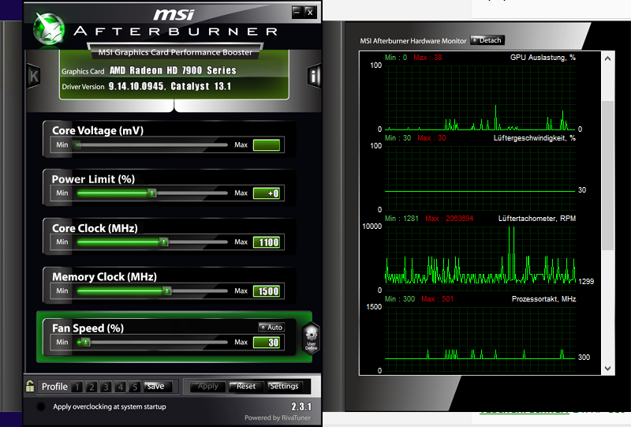Close the Afterburner window
This screenshot has width=631, height=427.
click(310, 12)
